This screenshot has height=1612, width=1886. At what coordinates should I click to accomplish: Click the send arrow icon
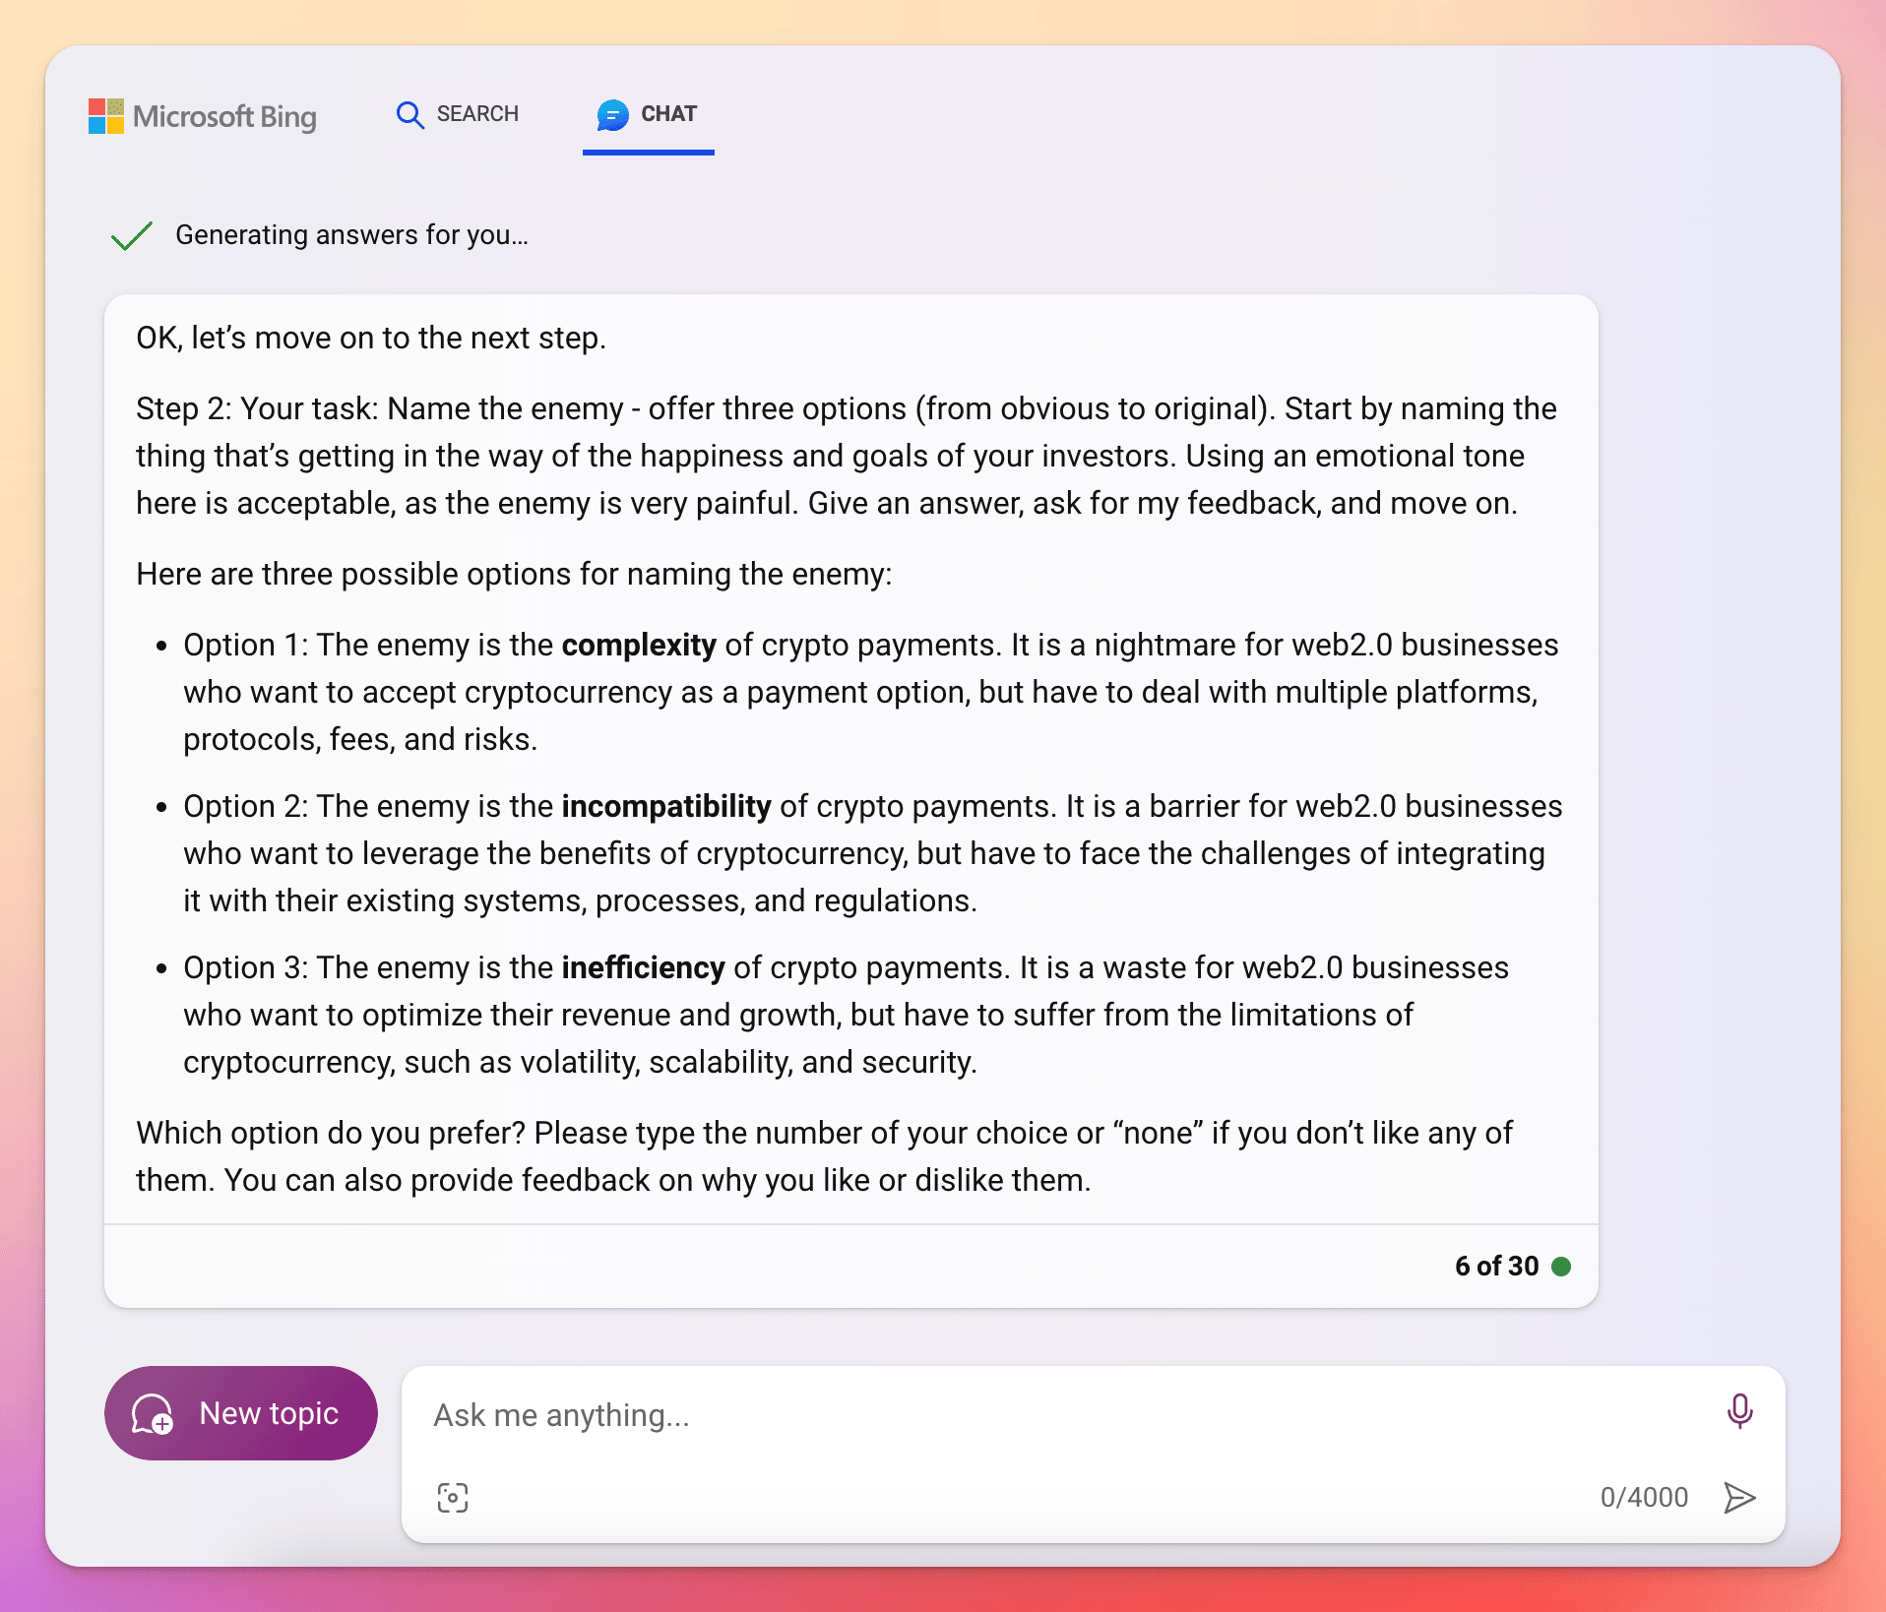click(1739, 1498)
